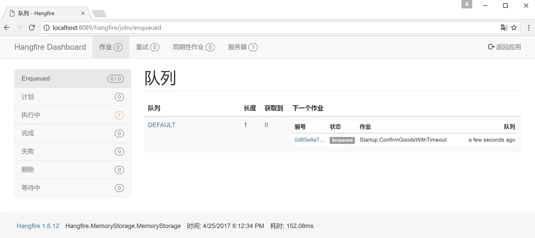Image resolution: width=535 pixels, height=238 pixels.
Task: Click Hangfire.MemoryStorage.MemoryStorage footer text
Action: pos(123,226)
